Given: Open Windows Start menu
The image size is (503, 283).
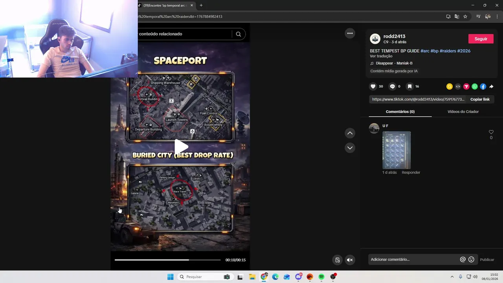Looking at the screenshot, I should 170,277.
